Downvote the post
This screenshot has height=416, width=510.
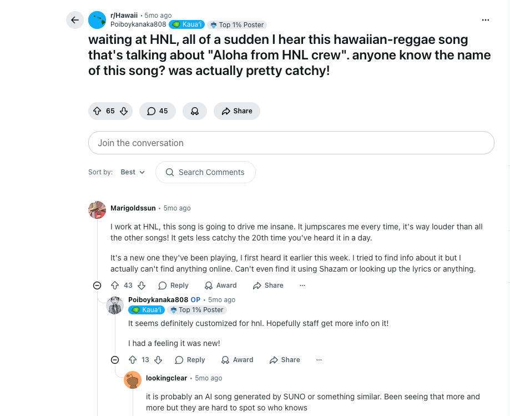coord(123,111)
